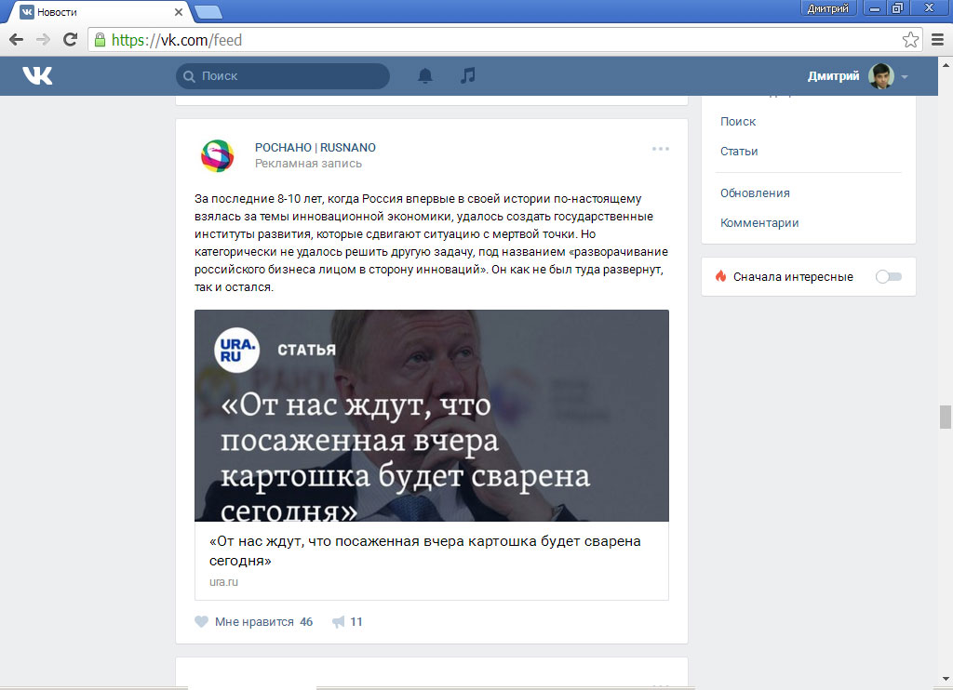Close the Новости tab
953x690 pixels.
click(178, 12)
